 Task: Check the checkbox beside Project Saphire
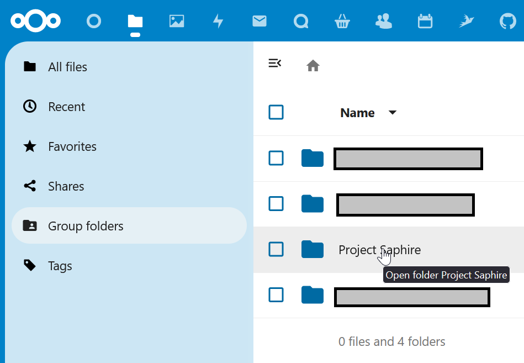276,249
